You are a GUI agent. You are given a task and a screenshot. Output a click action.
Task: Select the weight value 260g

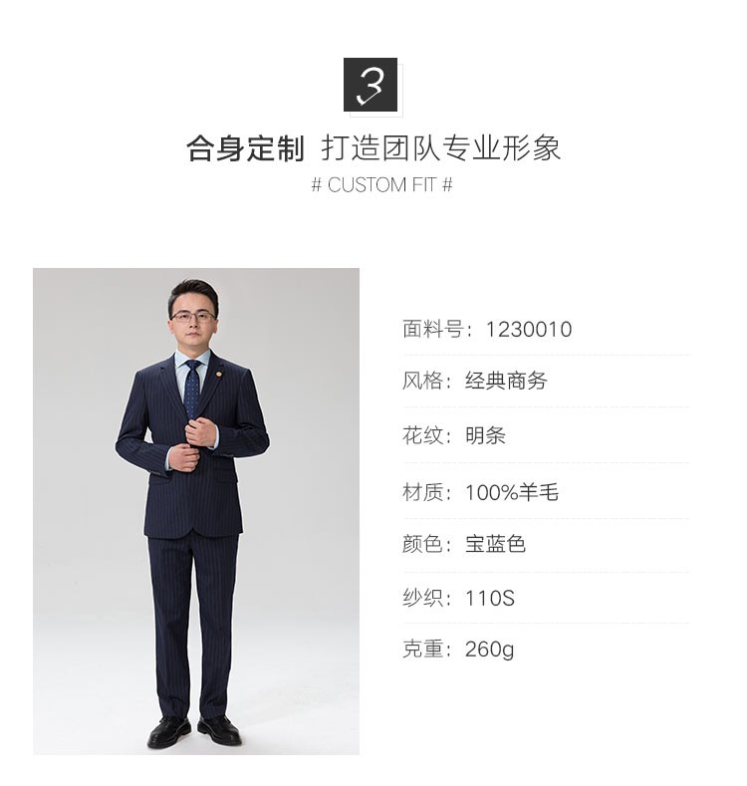point(489,650)
